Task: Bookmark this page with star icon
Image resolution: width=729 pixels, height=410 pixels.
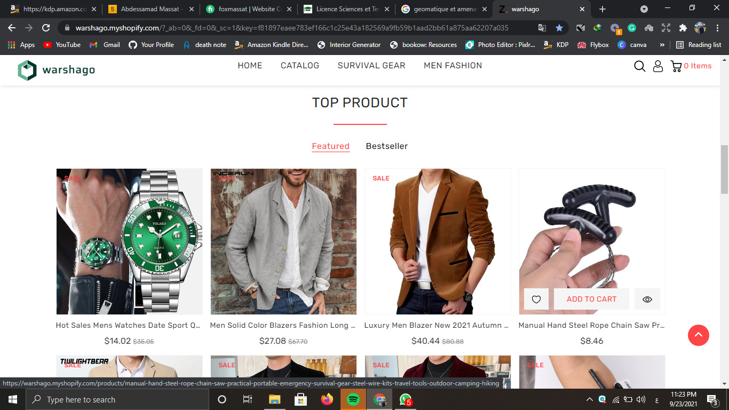Action: pyautogui.click(x=559, y=28)
